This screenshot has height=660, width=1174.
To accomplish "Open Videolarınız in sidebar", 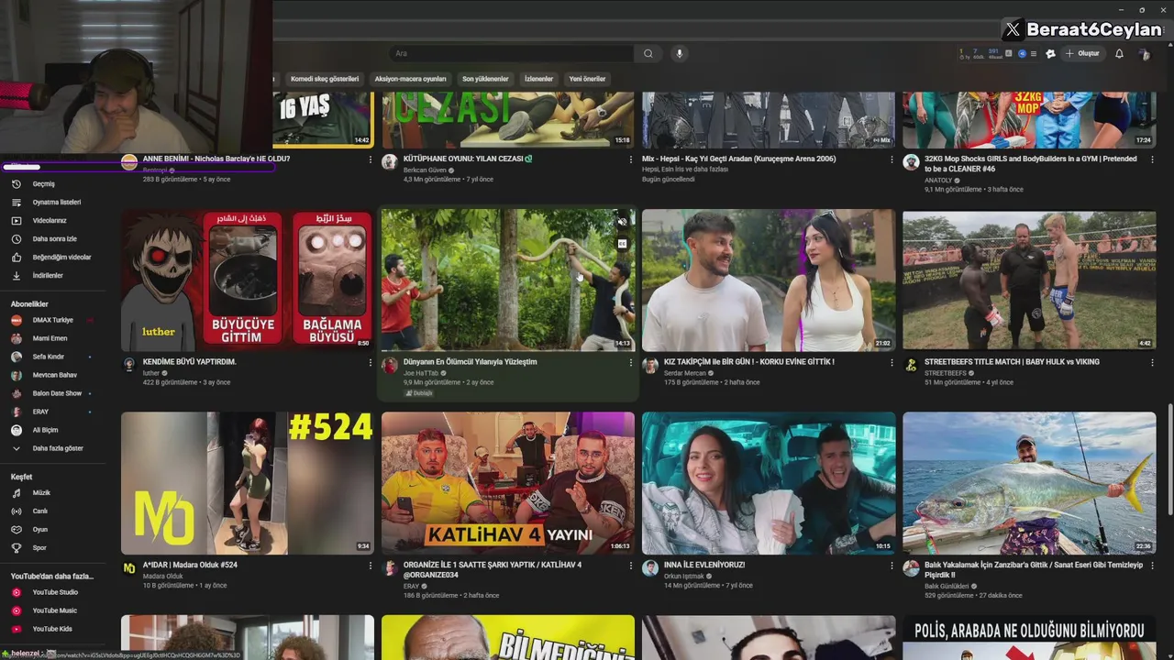I will click(50, 221).
